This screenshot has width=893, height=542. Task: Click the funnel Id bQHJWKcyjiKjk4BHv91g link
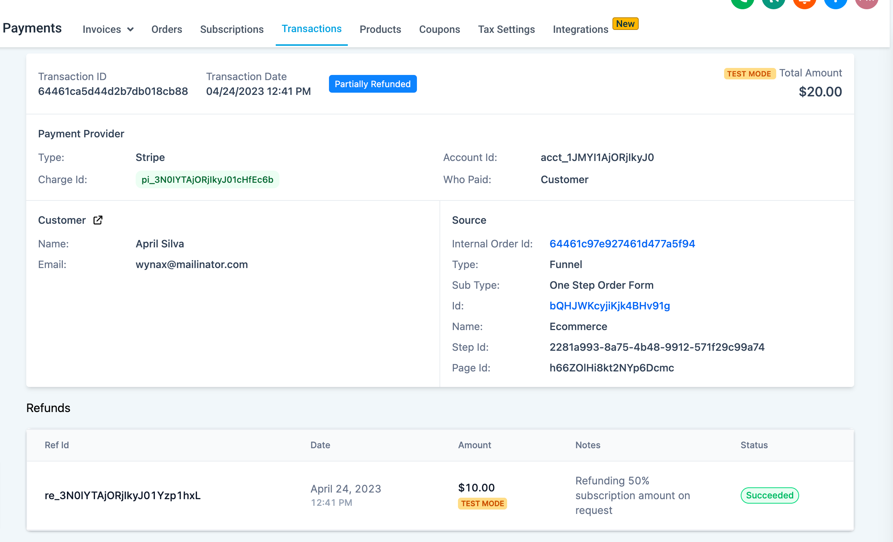click(x=610, y=306)
